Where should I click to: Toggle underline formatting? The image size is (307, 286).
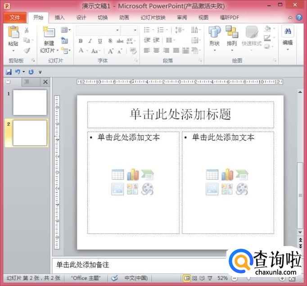(99, 41)
